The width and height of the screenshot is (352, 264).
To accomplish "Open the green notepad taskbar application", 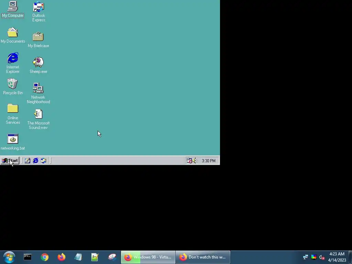I will click(95, 257).
